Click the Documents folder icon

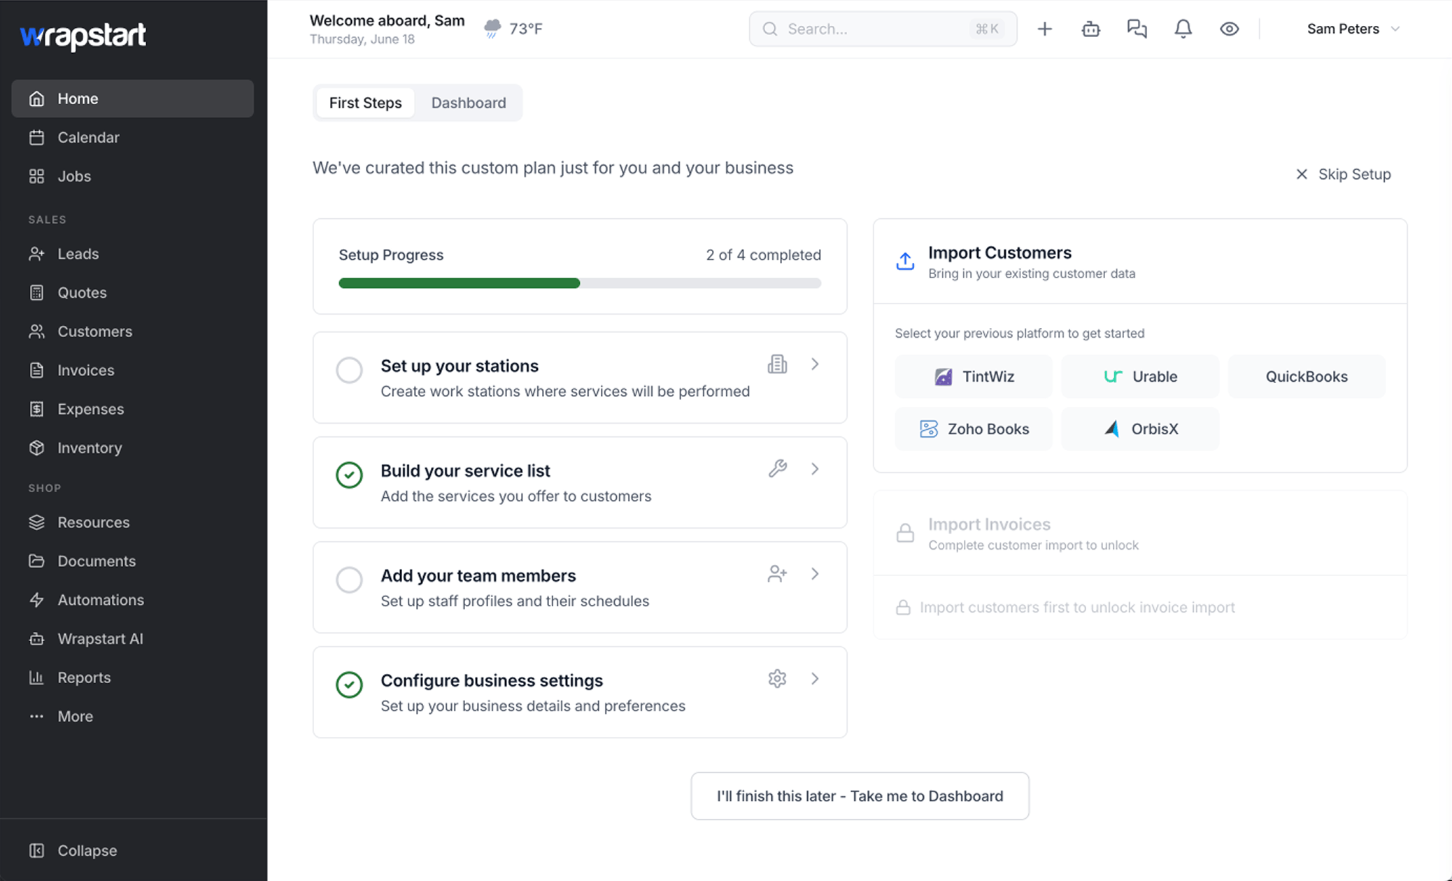pos(37,561)
